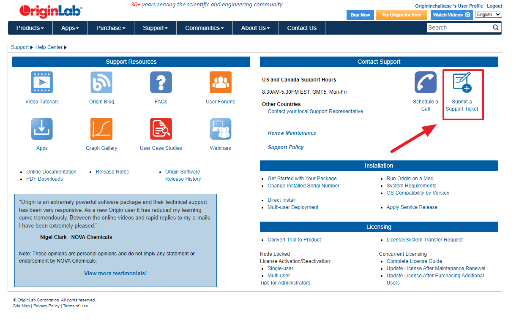Click Contact your local Support Representative
Screen dimensions: 519x328
(315, 111)
